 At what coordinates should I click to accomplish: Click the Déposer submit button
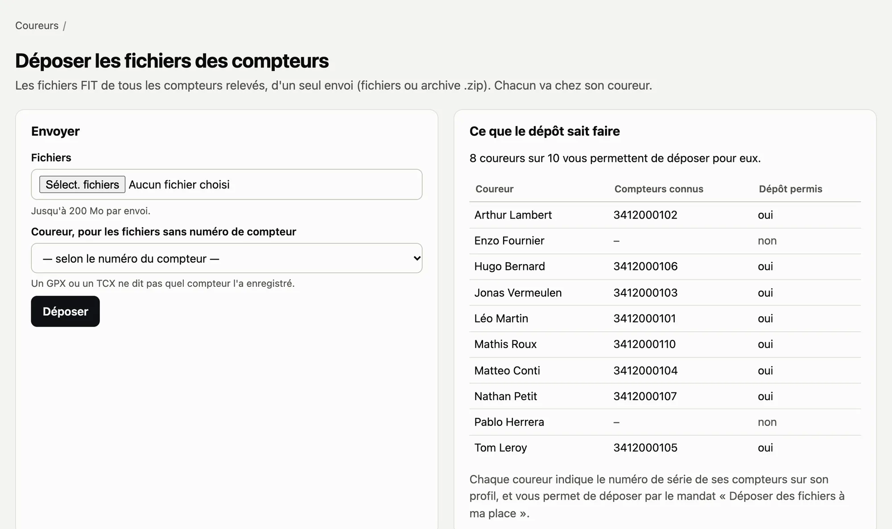[x=65, y=311]
